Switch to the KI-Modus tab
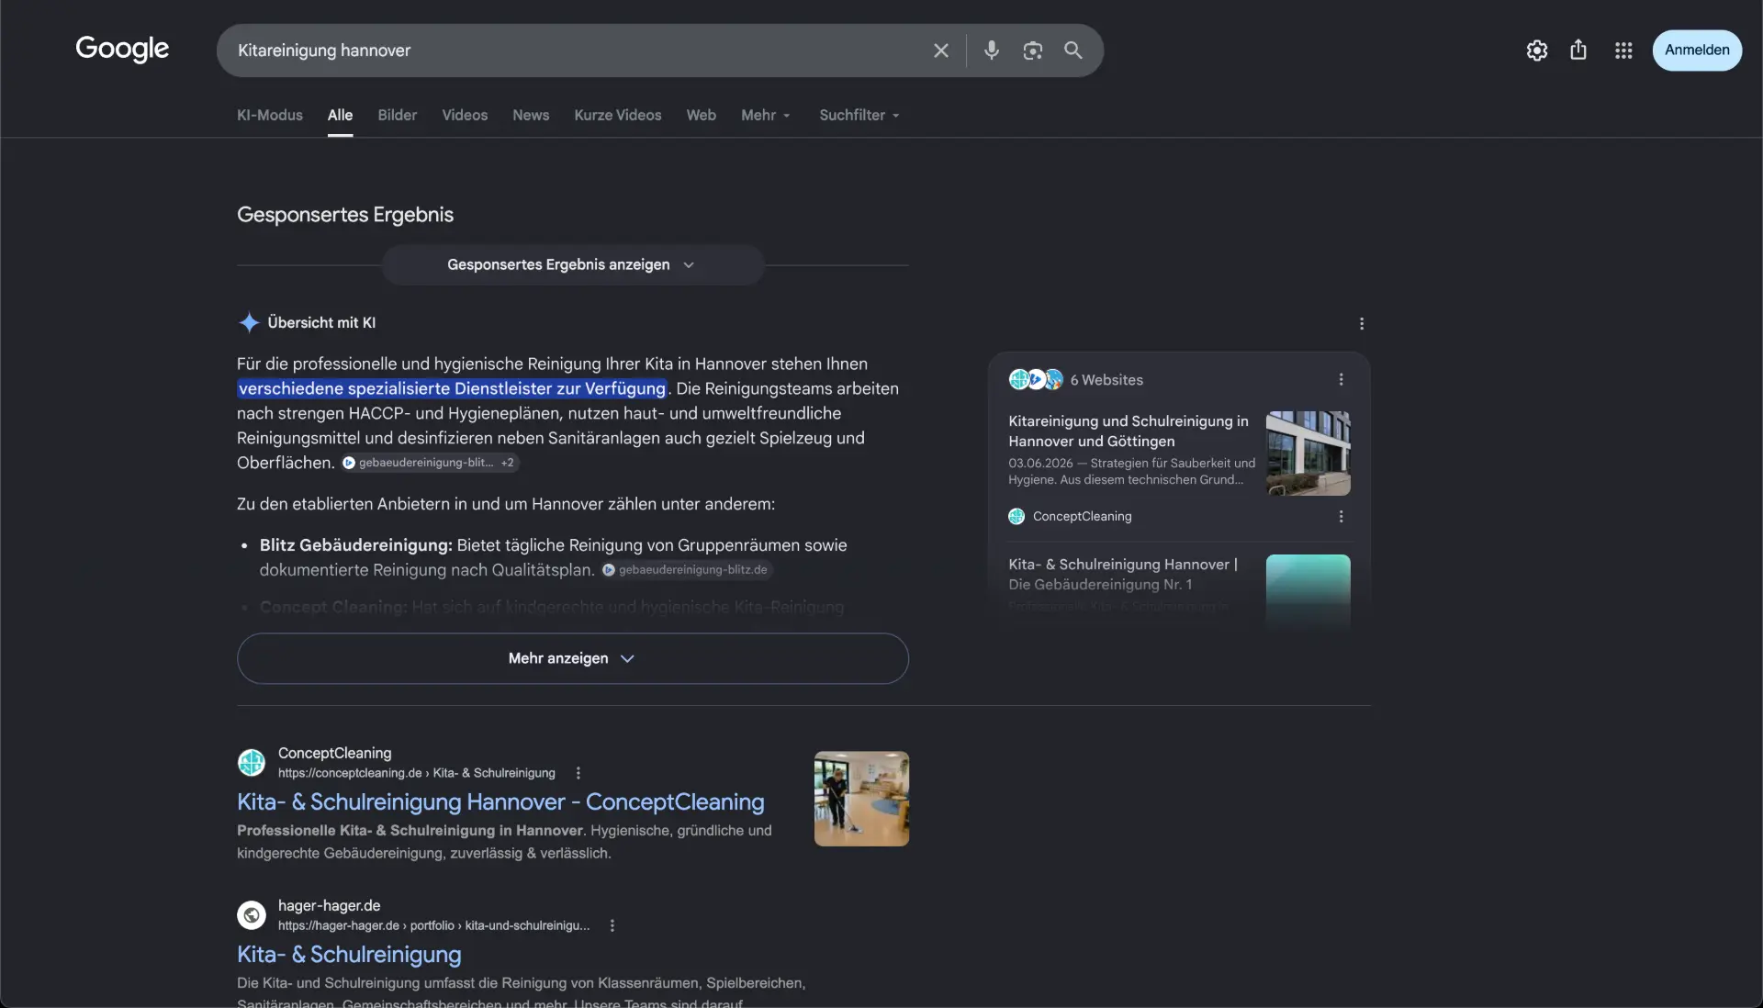The image size is (1763, 1008). 270,115
